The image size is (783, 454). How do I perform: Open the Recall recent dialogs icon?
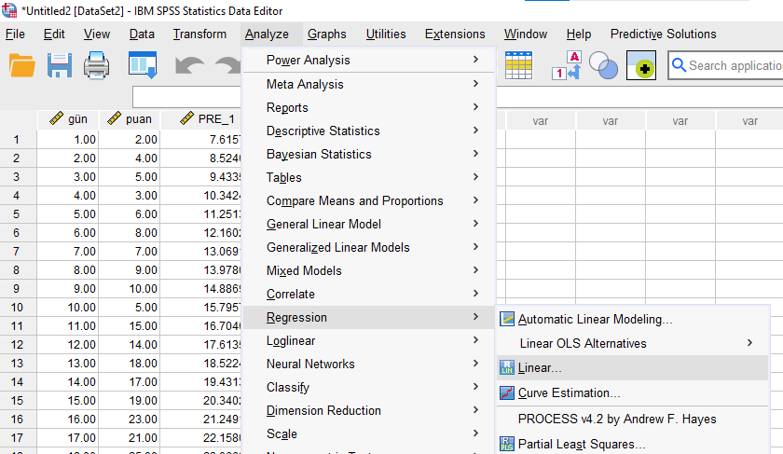143,66
